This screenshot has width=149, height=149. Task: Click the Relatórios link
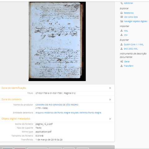tap(129, 13)
